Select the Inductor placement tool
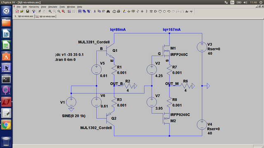The width and height of the screenshot is (264, 148). pos(146,12)
